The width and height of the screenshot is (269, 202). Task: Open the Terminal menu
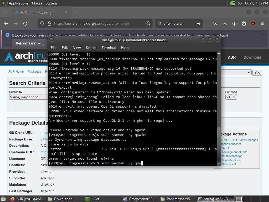[108, 48]
